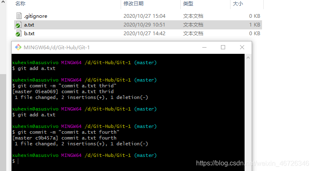
Task: Sort files by 类型 column header
Action: point(188,4)
